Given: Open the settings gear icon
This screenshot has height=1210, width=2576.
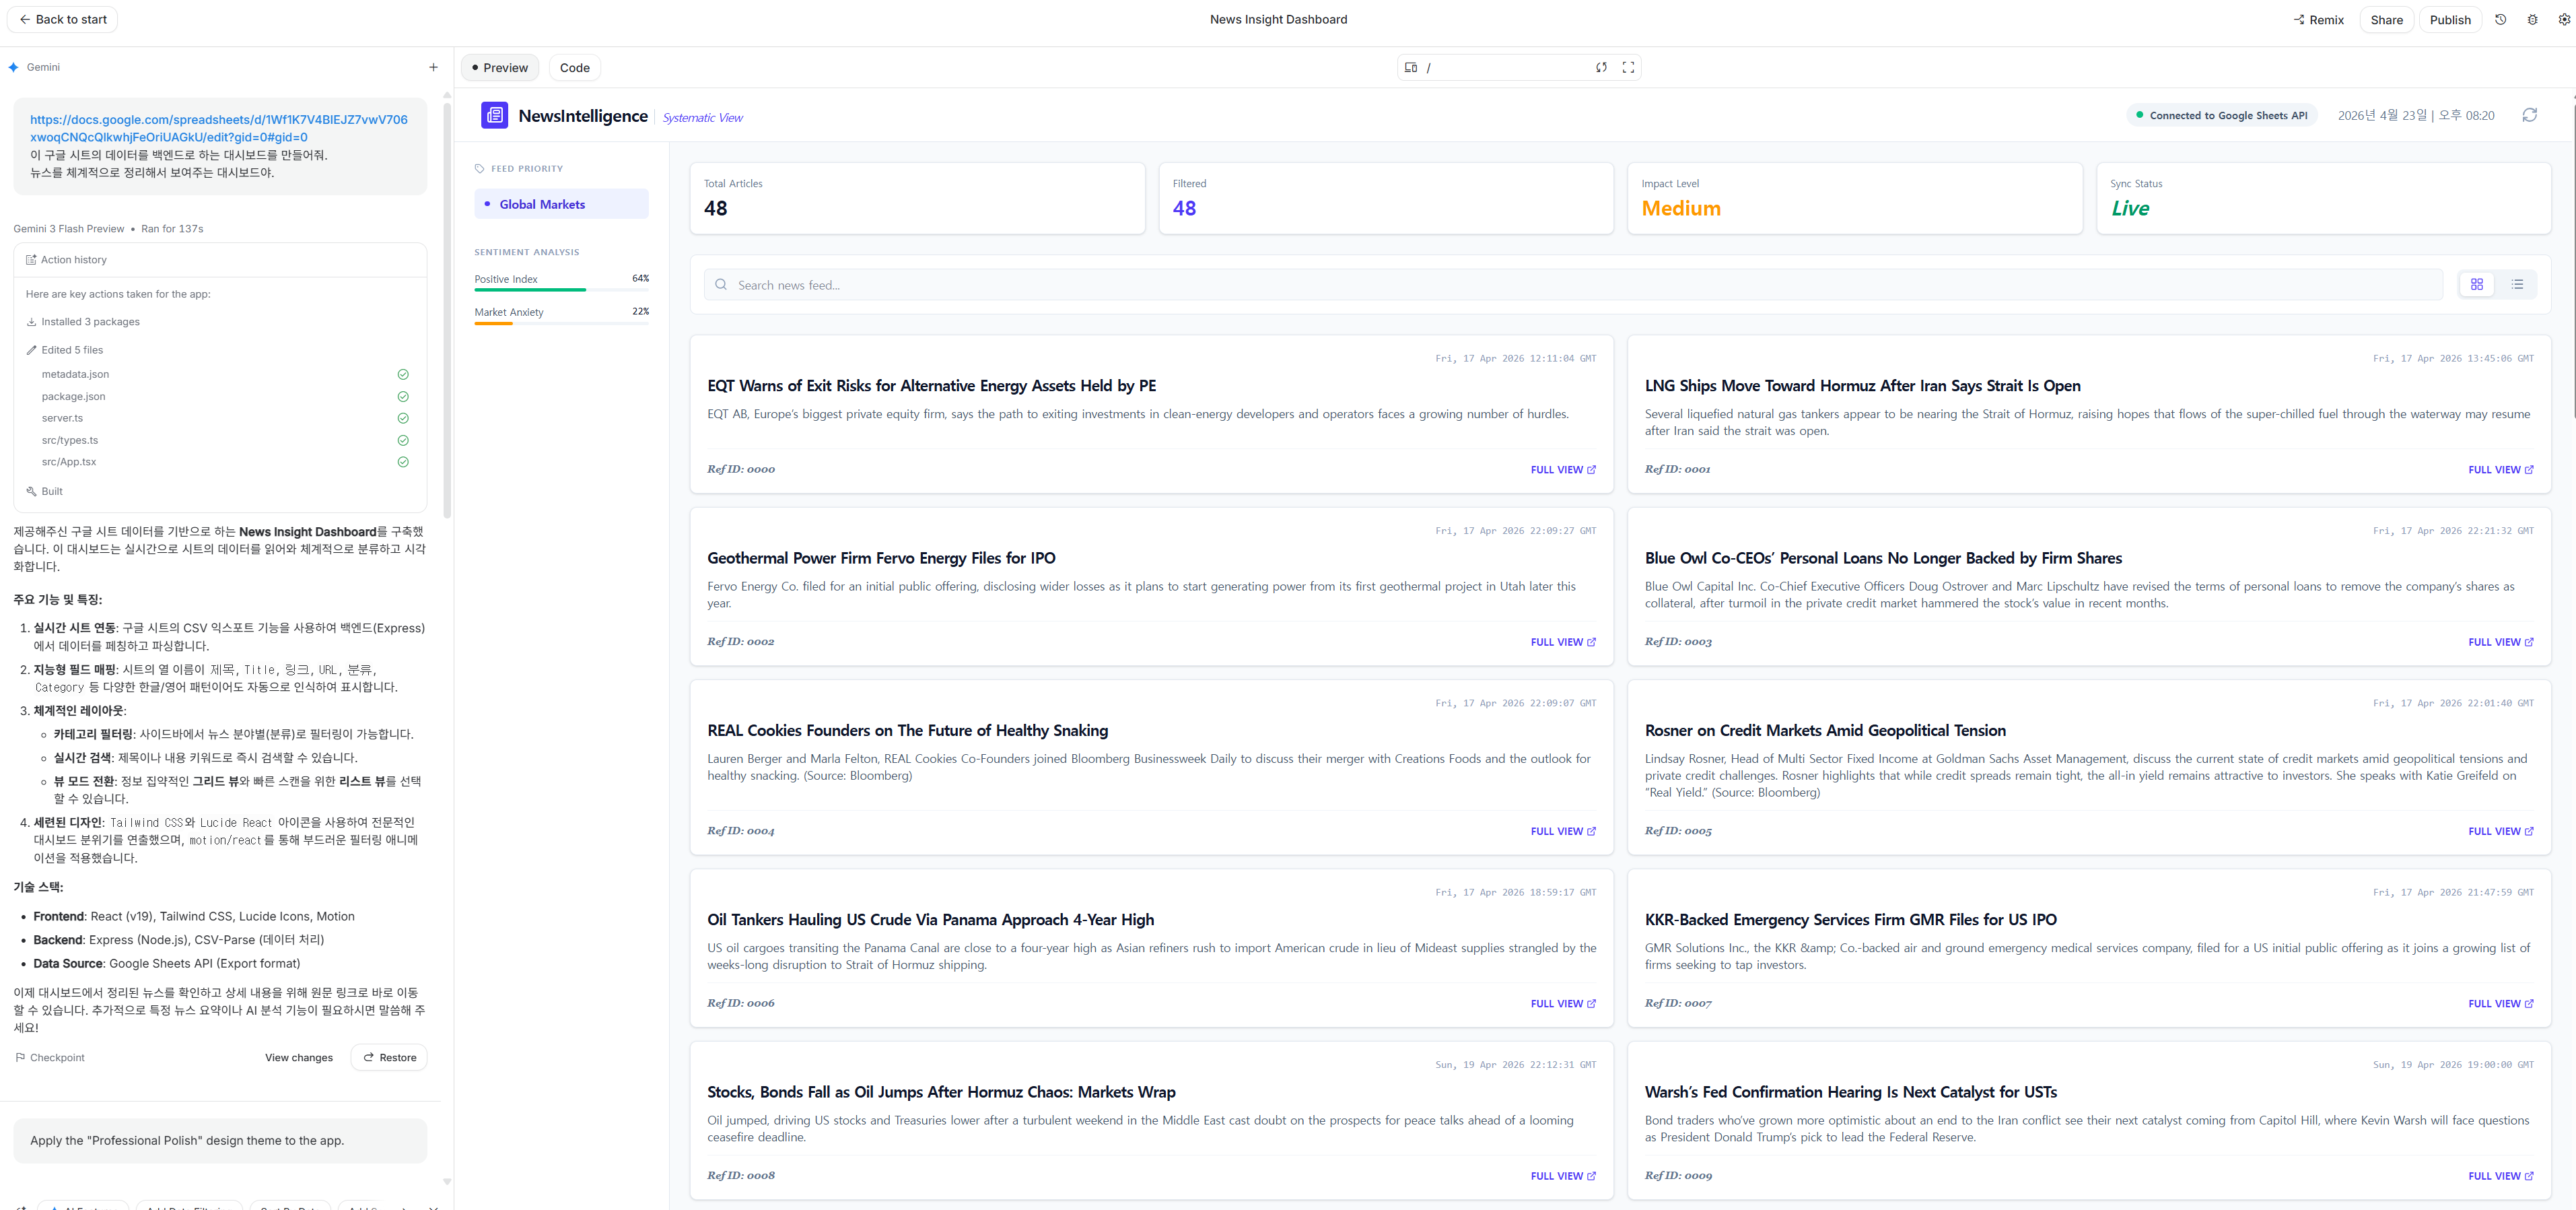Looking at the screenshot, I should (x=2564, y=20).
